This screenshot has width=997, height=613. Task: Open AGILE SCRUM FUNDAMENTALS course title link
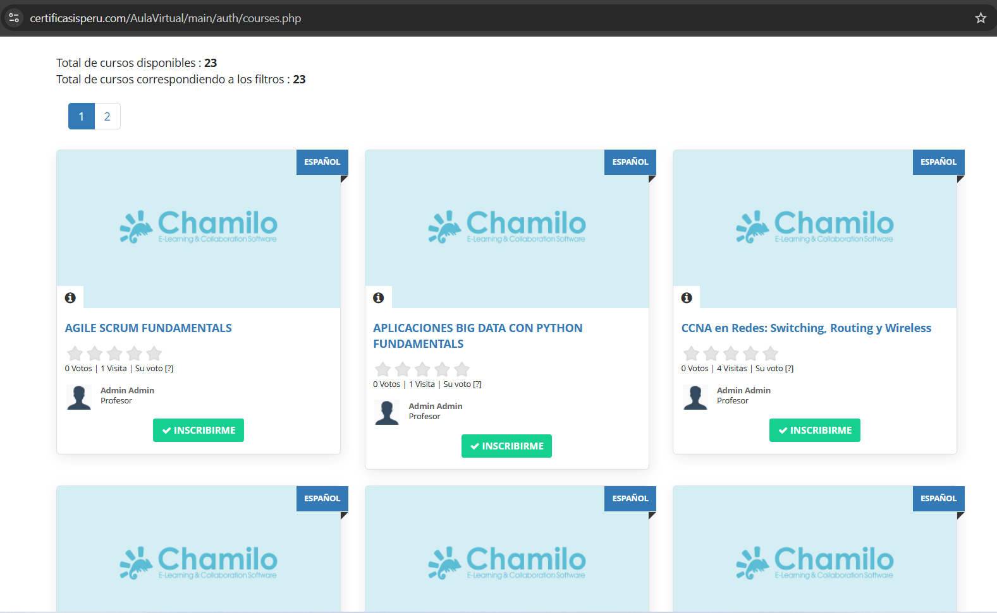point(148,328)
